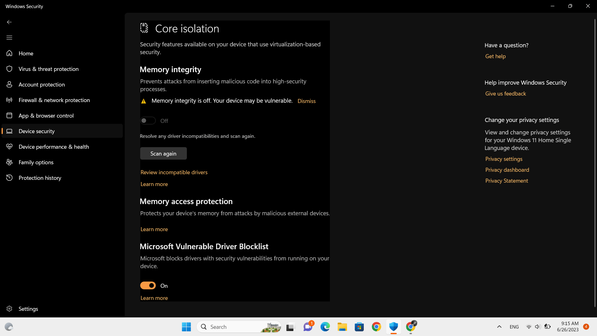Click the yellow warning triangle icon

click(144, 101)
